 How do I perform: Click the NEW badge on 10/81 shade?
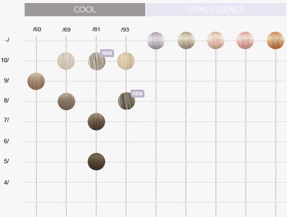[x=107, y=53]
